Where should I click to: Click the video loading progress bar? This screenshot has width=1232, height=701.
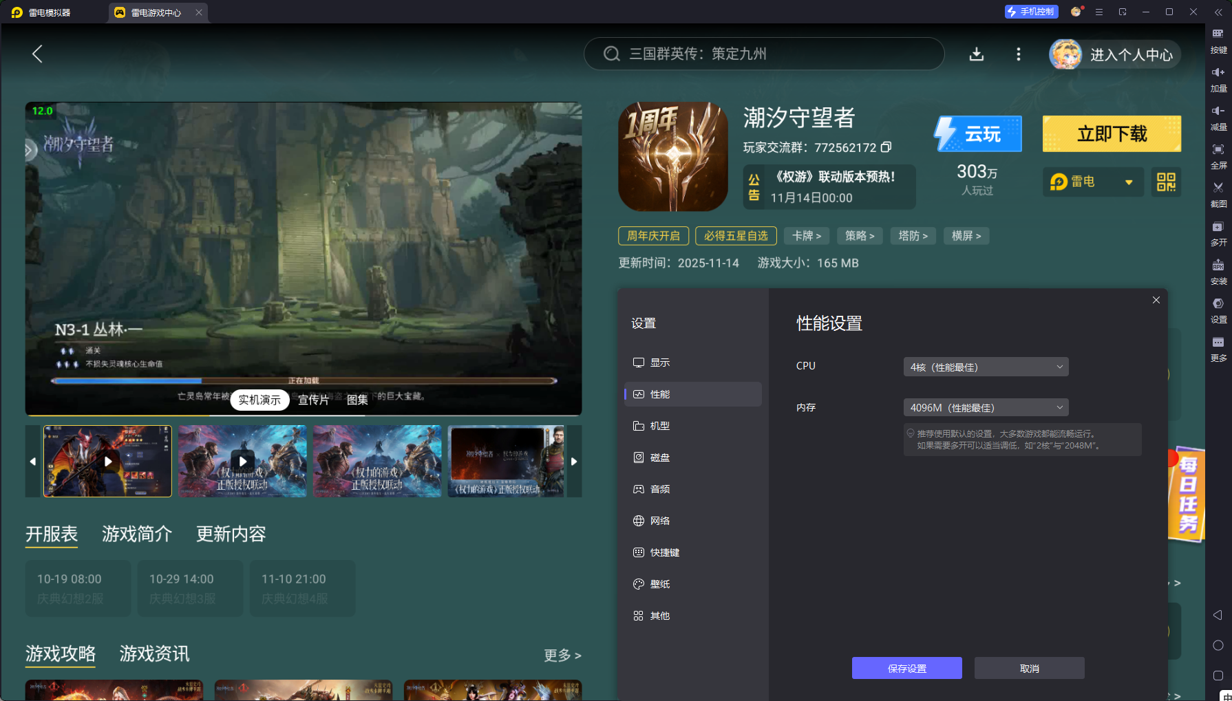(x=304, y=380)
